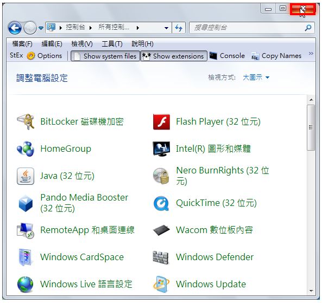This screenshot has width=328, height=303.
Task: Open the Java coffee cup icon
Action: [x=26, y=176]
